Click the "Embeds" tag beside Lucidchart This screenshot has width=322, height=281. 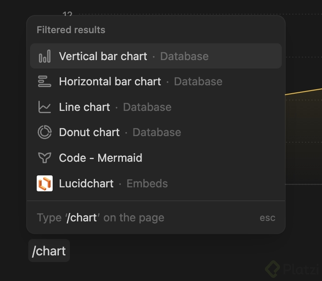tap(147, 183)
